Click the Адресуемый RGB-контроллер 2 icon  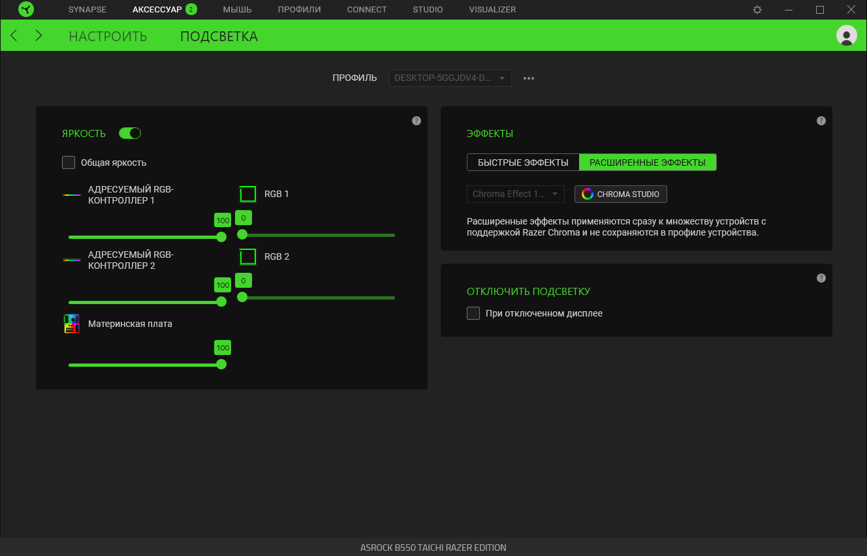[x=71, y=260]
